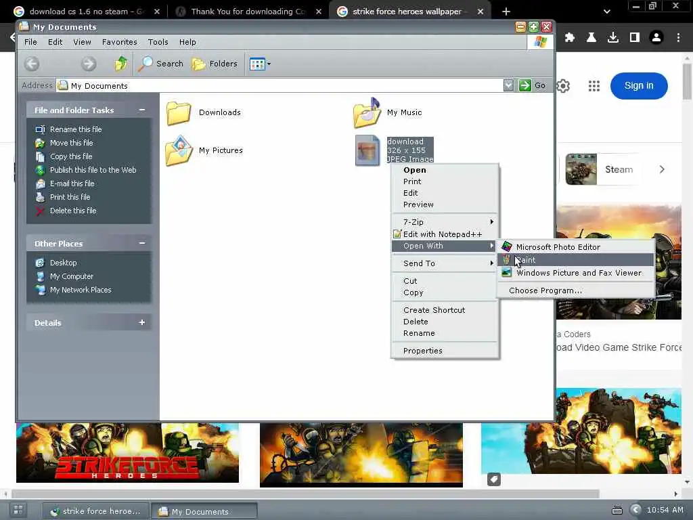Switch to Thank You for downloading tab
This screenshot has height=520, width=693.
click(248, 12)
